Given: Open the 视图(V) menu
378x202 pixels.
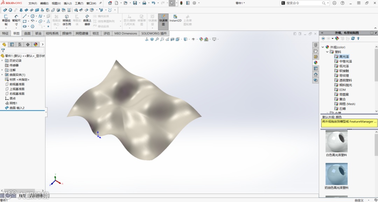Looking at the screenshot, I should (x=56, y=4).
